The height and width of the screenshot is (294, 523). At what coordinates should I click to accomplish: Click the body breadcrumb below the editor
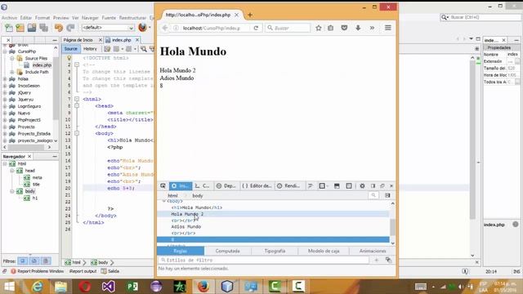(x=100, y=263)
